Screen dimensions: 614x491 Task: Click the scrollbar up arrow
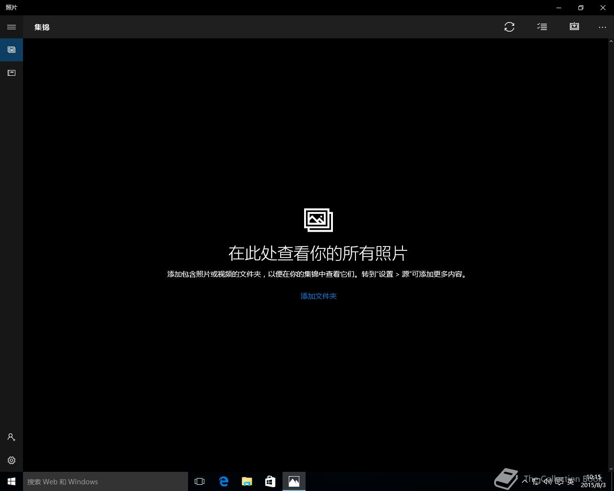coord(611,41)
